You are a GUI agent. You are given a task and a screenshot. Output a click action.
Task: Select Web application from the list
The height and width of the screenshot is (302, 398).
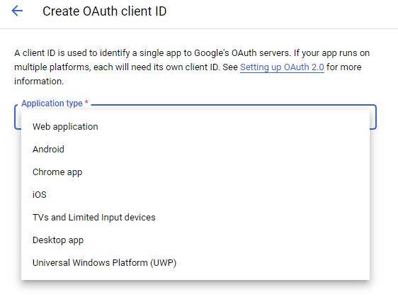[x=195, y=126]
